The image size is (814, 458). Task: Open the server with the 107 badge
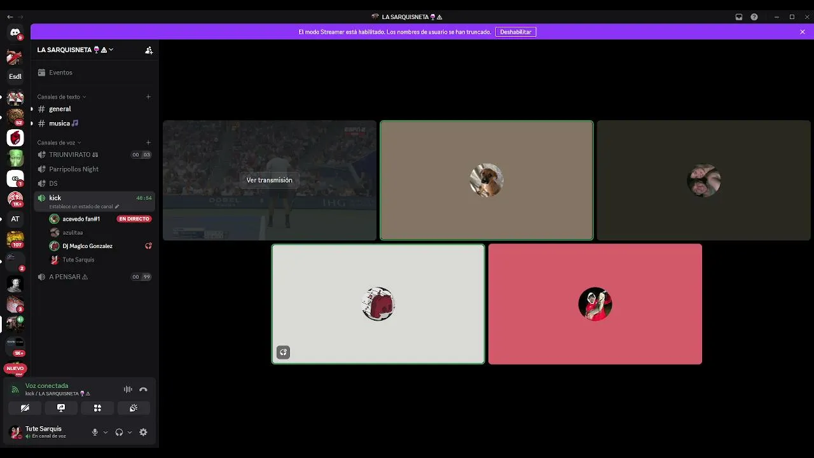click(x=15, y=239)
